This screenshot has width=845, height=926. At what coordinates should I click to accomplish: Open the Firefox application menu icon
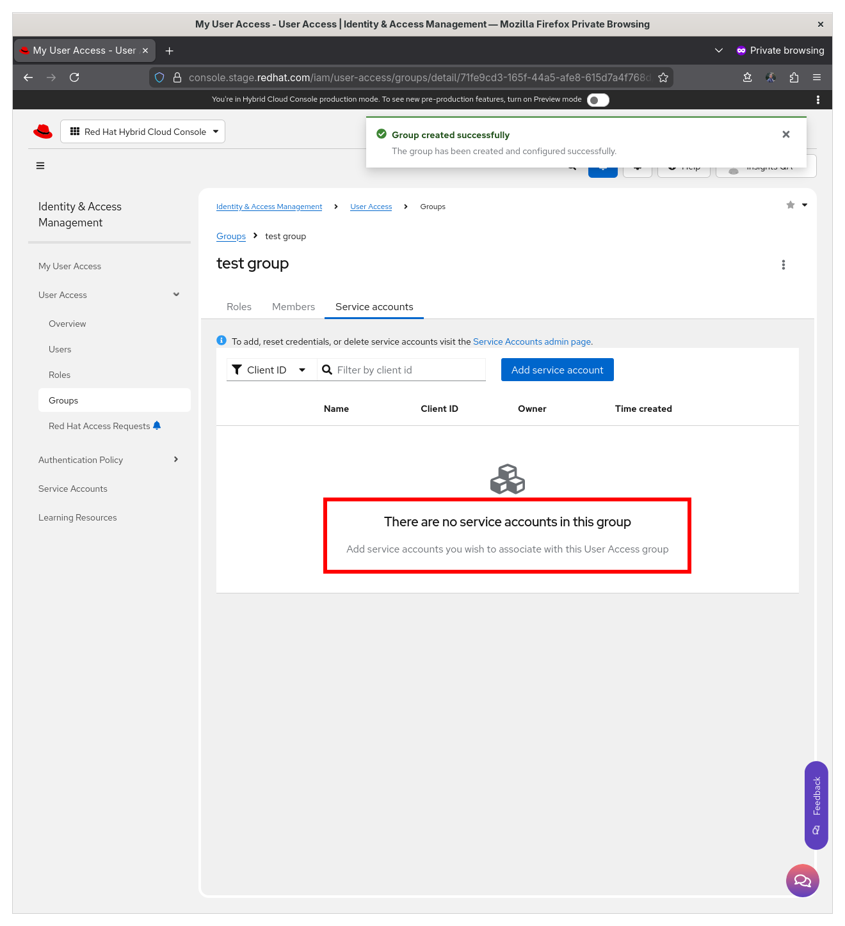(x=817, y=77)
